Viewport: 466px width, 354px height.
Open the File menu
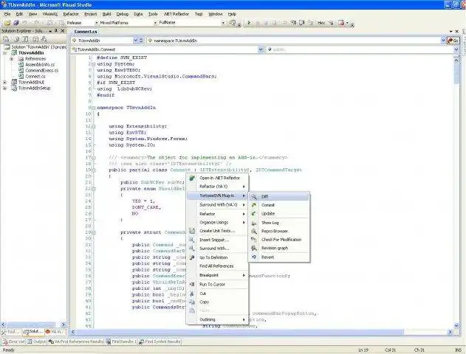point(7,14)
